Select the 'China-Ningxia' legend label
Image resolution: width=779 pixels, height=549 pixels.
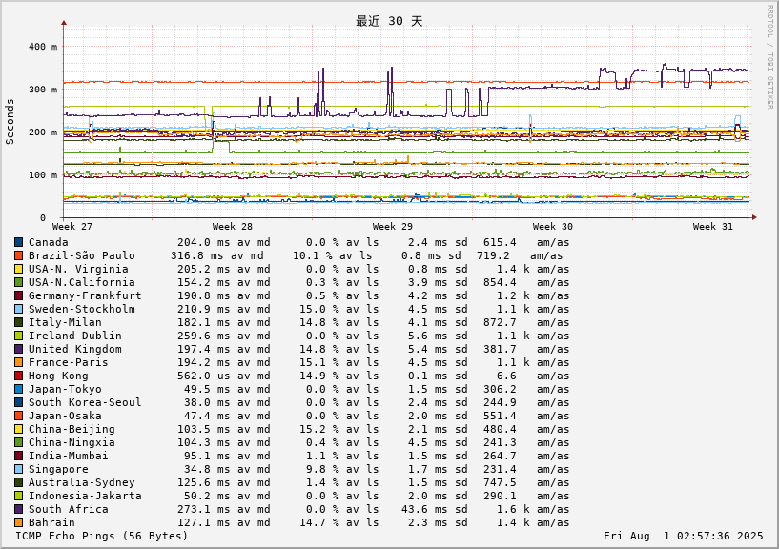click(72, 442)
